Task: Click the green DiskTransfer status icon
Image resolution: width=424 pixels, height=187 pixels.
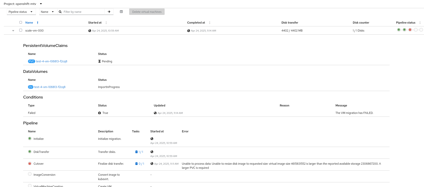Action: [30, 152]
